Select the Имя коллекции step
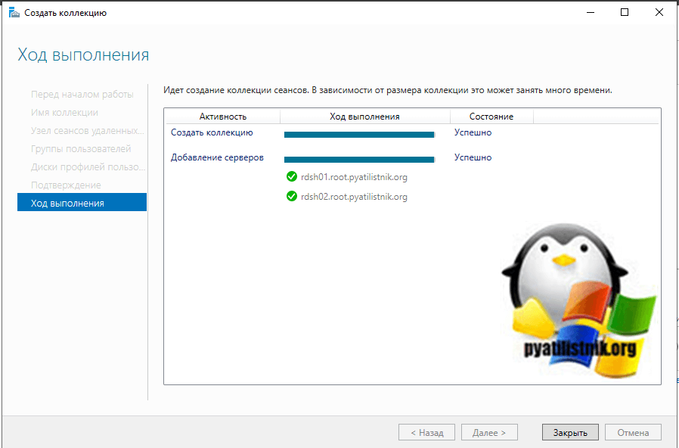Image resolution: width=679 pixels, height=448 pixels. pos(64,112)
